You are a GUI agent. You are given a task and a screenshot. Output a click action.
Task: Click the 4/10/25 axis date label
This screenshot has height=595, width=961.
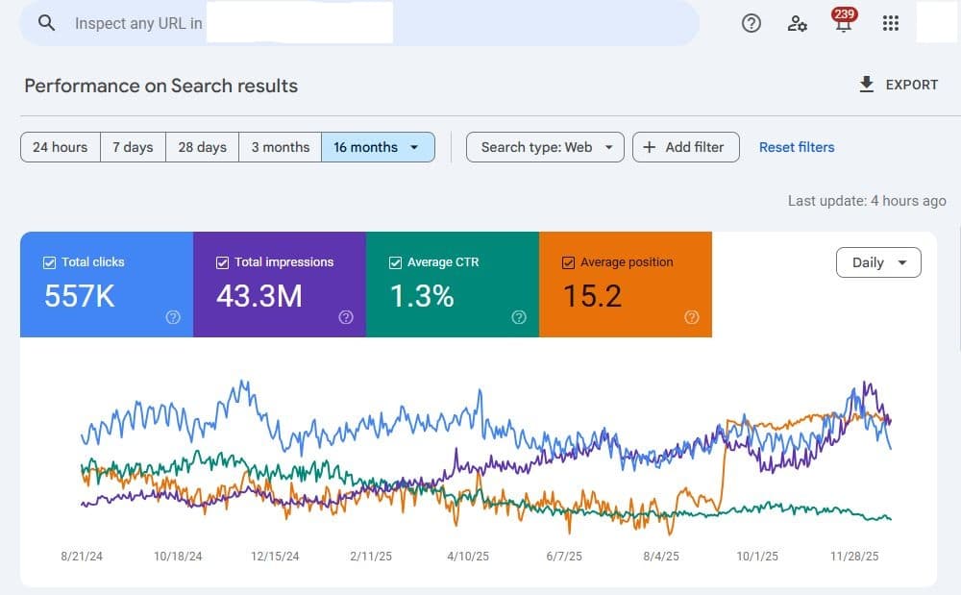468,556
